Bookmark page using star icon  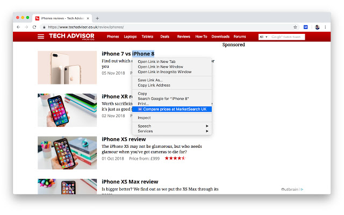295,27
